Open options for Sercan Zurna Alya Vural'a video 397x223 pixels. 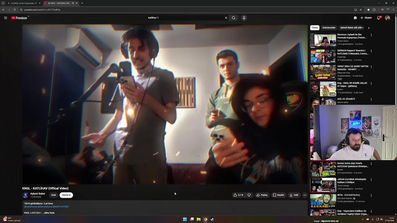(371, 164)
